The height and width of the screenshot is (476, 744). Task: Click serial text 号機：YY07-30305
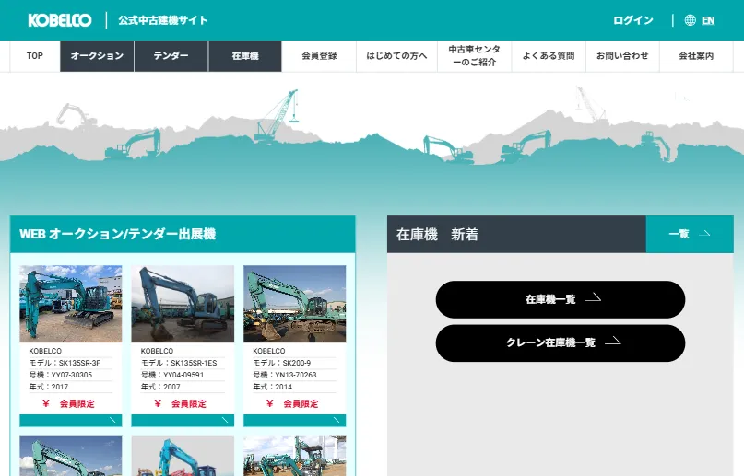[61, 375]
